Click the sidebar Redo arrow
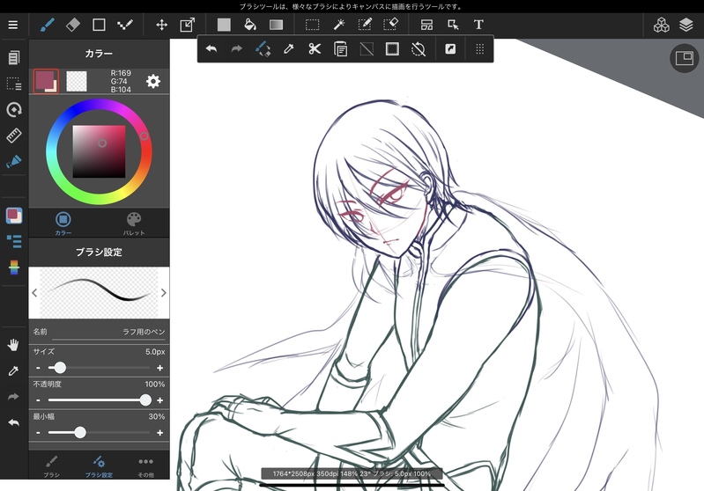The height and width of the screenshot is (491, 704). (x=13, y=397)
